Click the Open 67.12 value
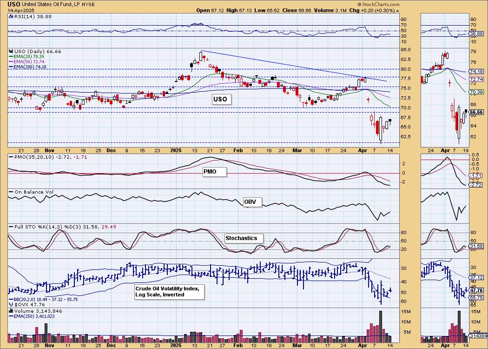488x349 pixels. click(209, 10)
